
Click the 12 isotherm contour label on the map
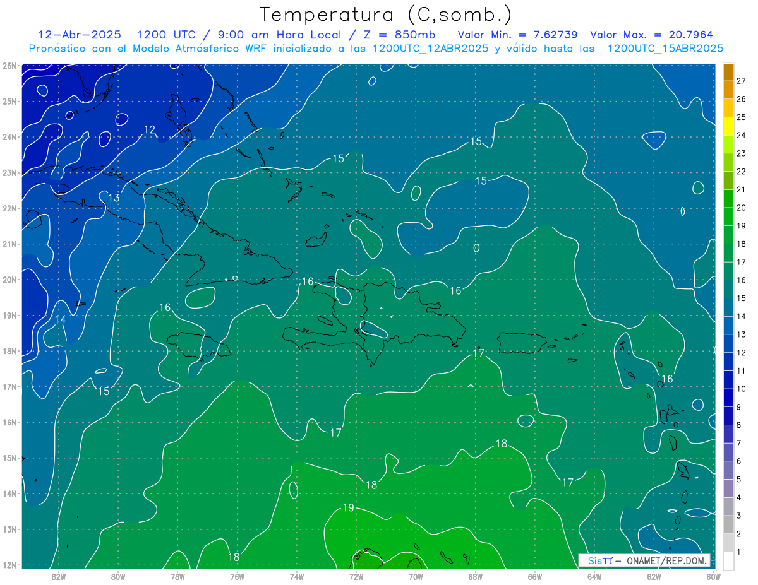[150, 130]
